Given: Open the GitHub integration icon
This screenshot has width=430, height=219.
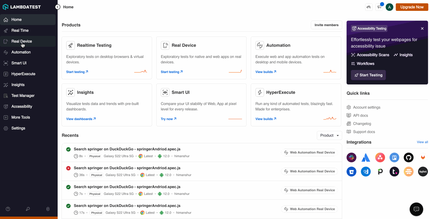Looking at the screenshot, I should tap(409, 157).
